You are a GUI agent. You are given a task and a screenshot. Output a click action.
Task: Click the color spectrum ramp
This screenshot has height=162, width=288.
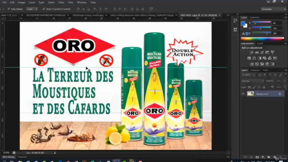click(x=262, y=39)
